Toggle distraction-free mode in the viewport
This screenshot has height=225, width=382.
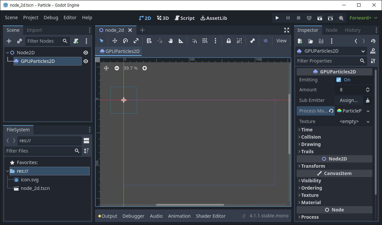pyautogui.click(x=287, y=30)
